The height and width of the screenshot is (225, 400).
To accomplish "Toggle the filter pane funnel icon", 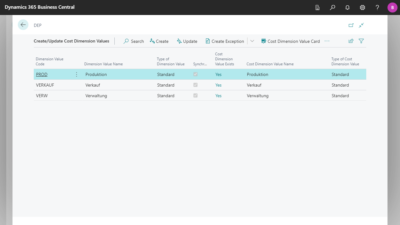I will [x=361, y=41].
